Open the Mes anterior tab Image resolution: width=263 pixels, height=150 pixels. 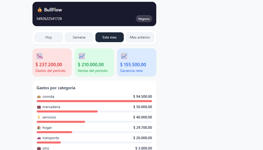(x=140, y=37)
